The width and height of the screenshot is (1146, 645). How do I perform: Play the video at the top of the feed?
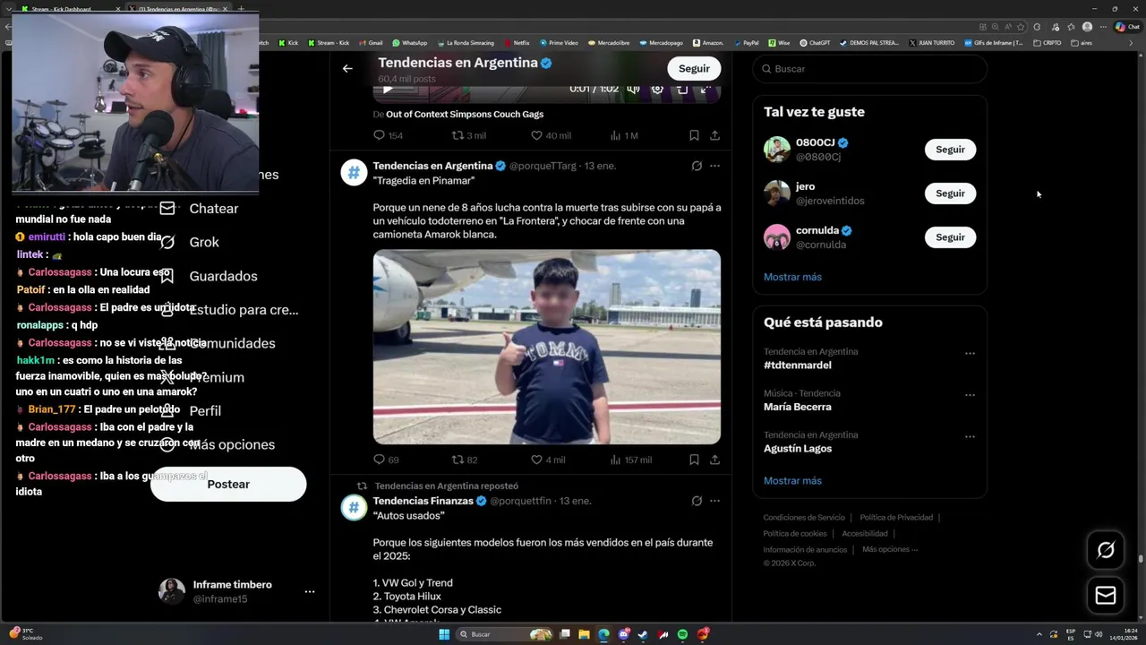tap(387, 89)
